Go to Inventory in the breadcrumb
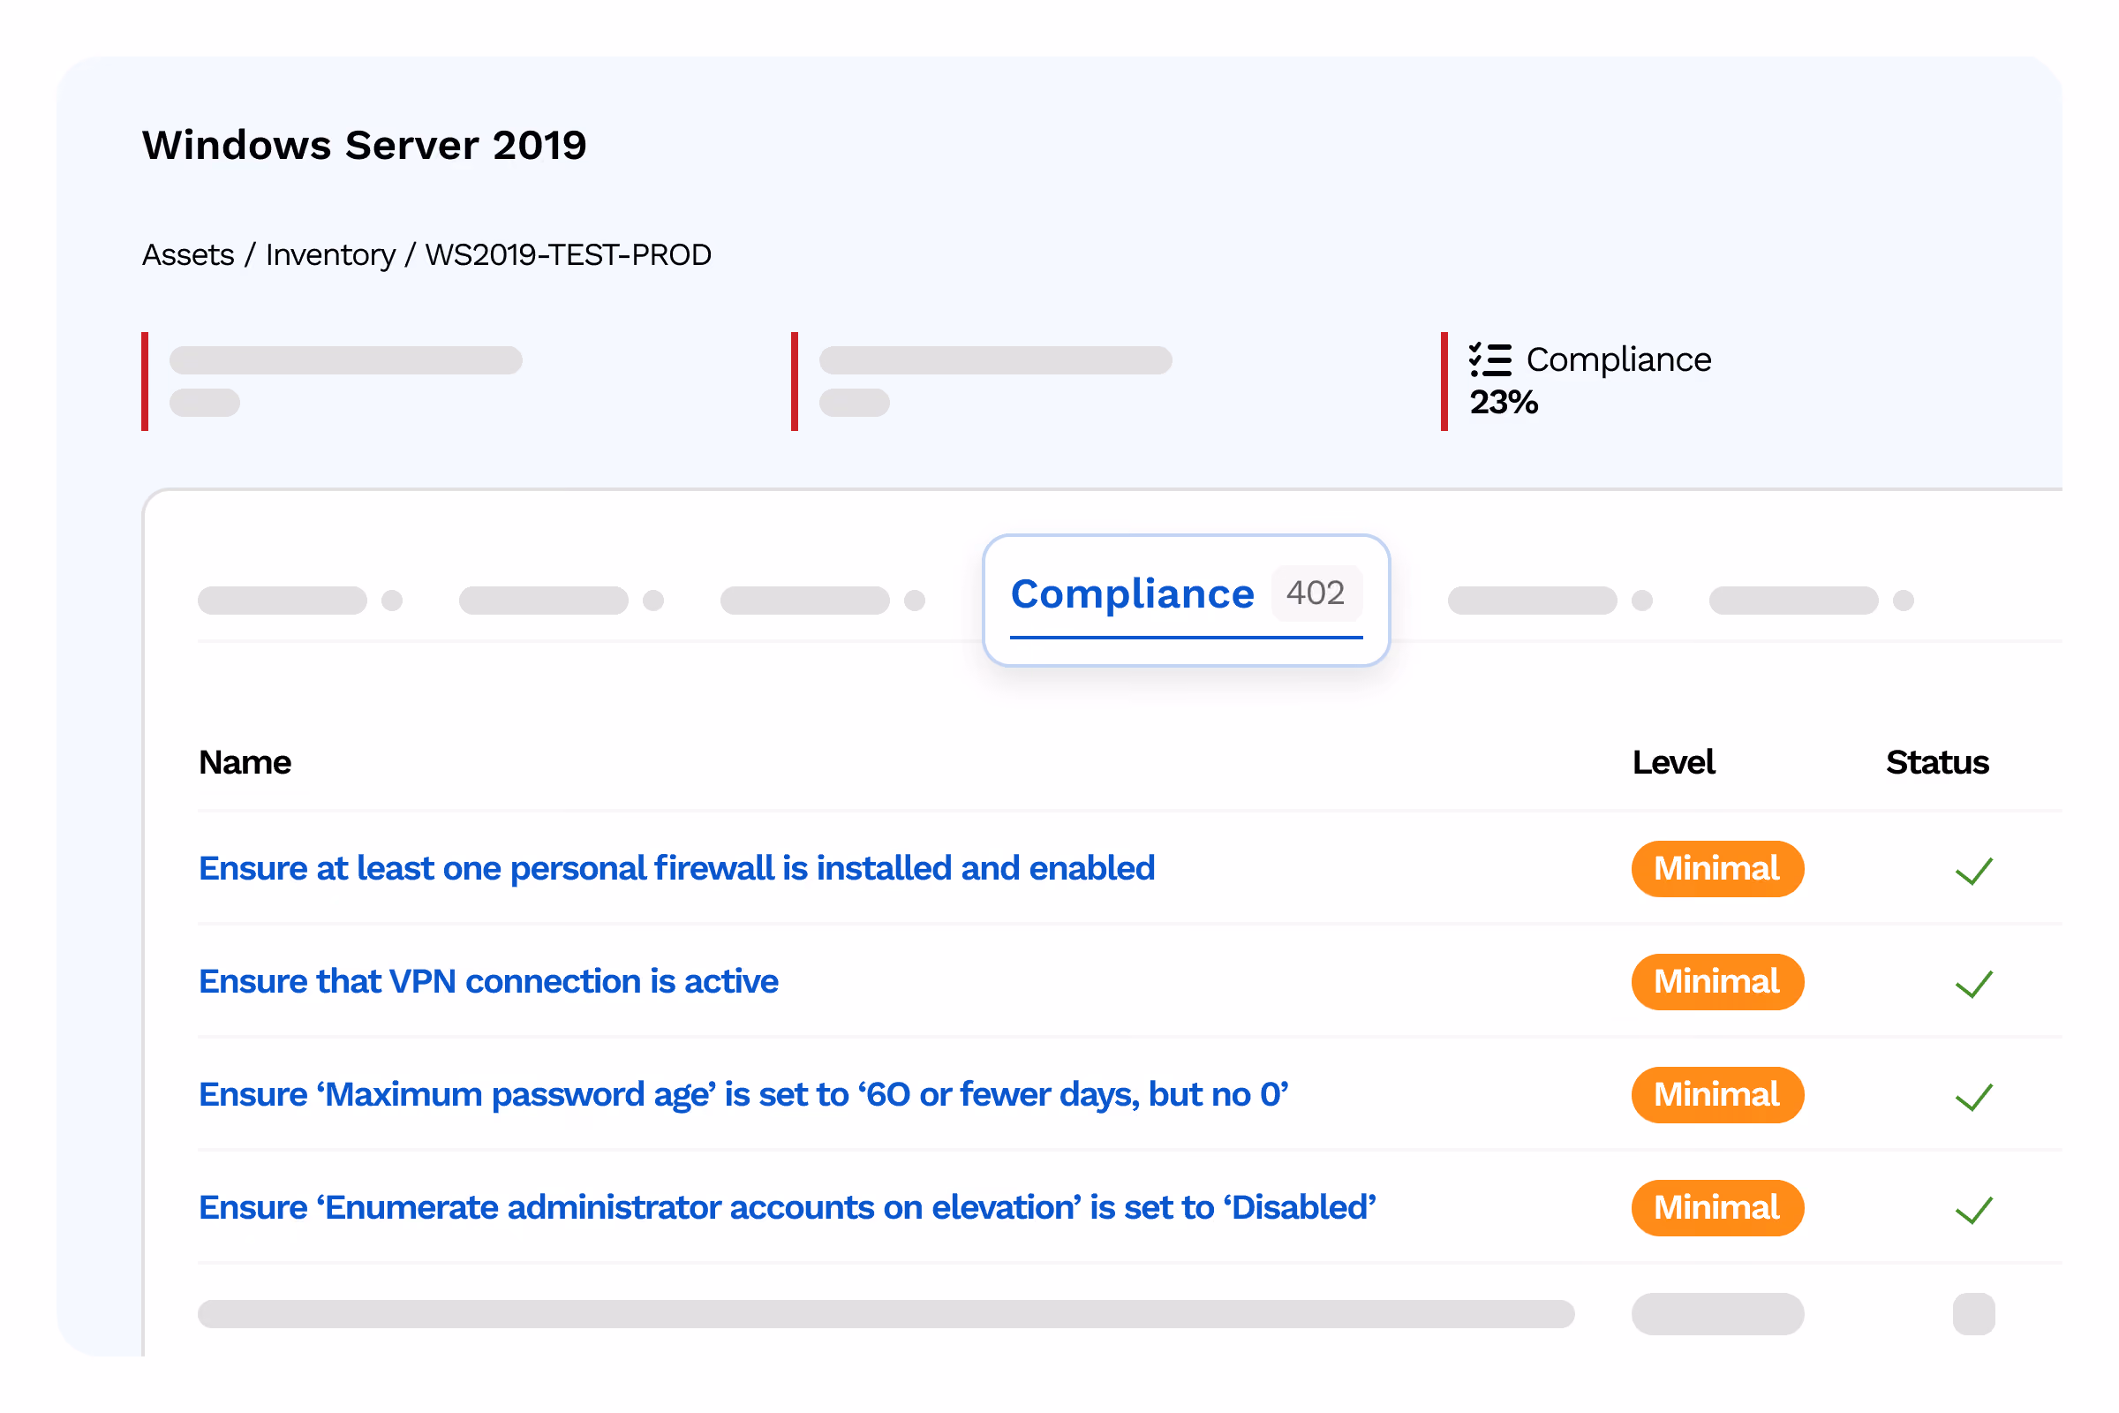2119x1413 pixels. (x=330, y=255)
